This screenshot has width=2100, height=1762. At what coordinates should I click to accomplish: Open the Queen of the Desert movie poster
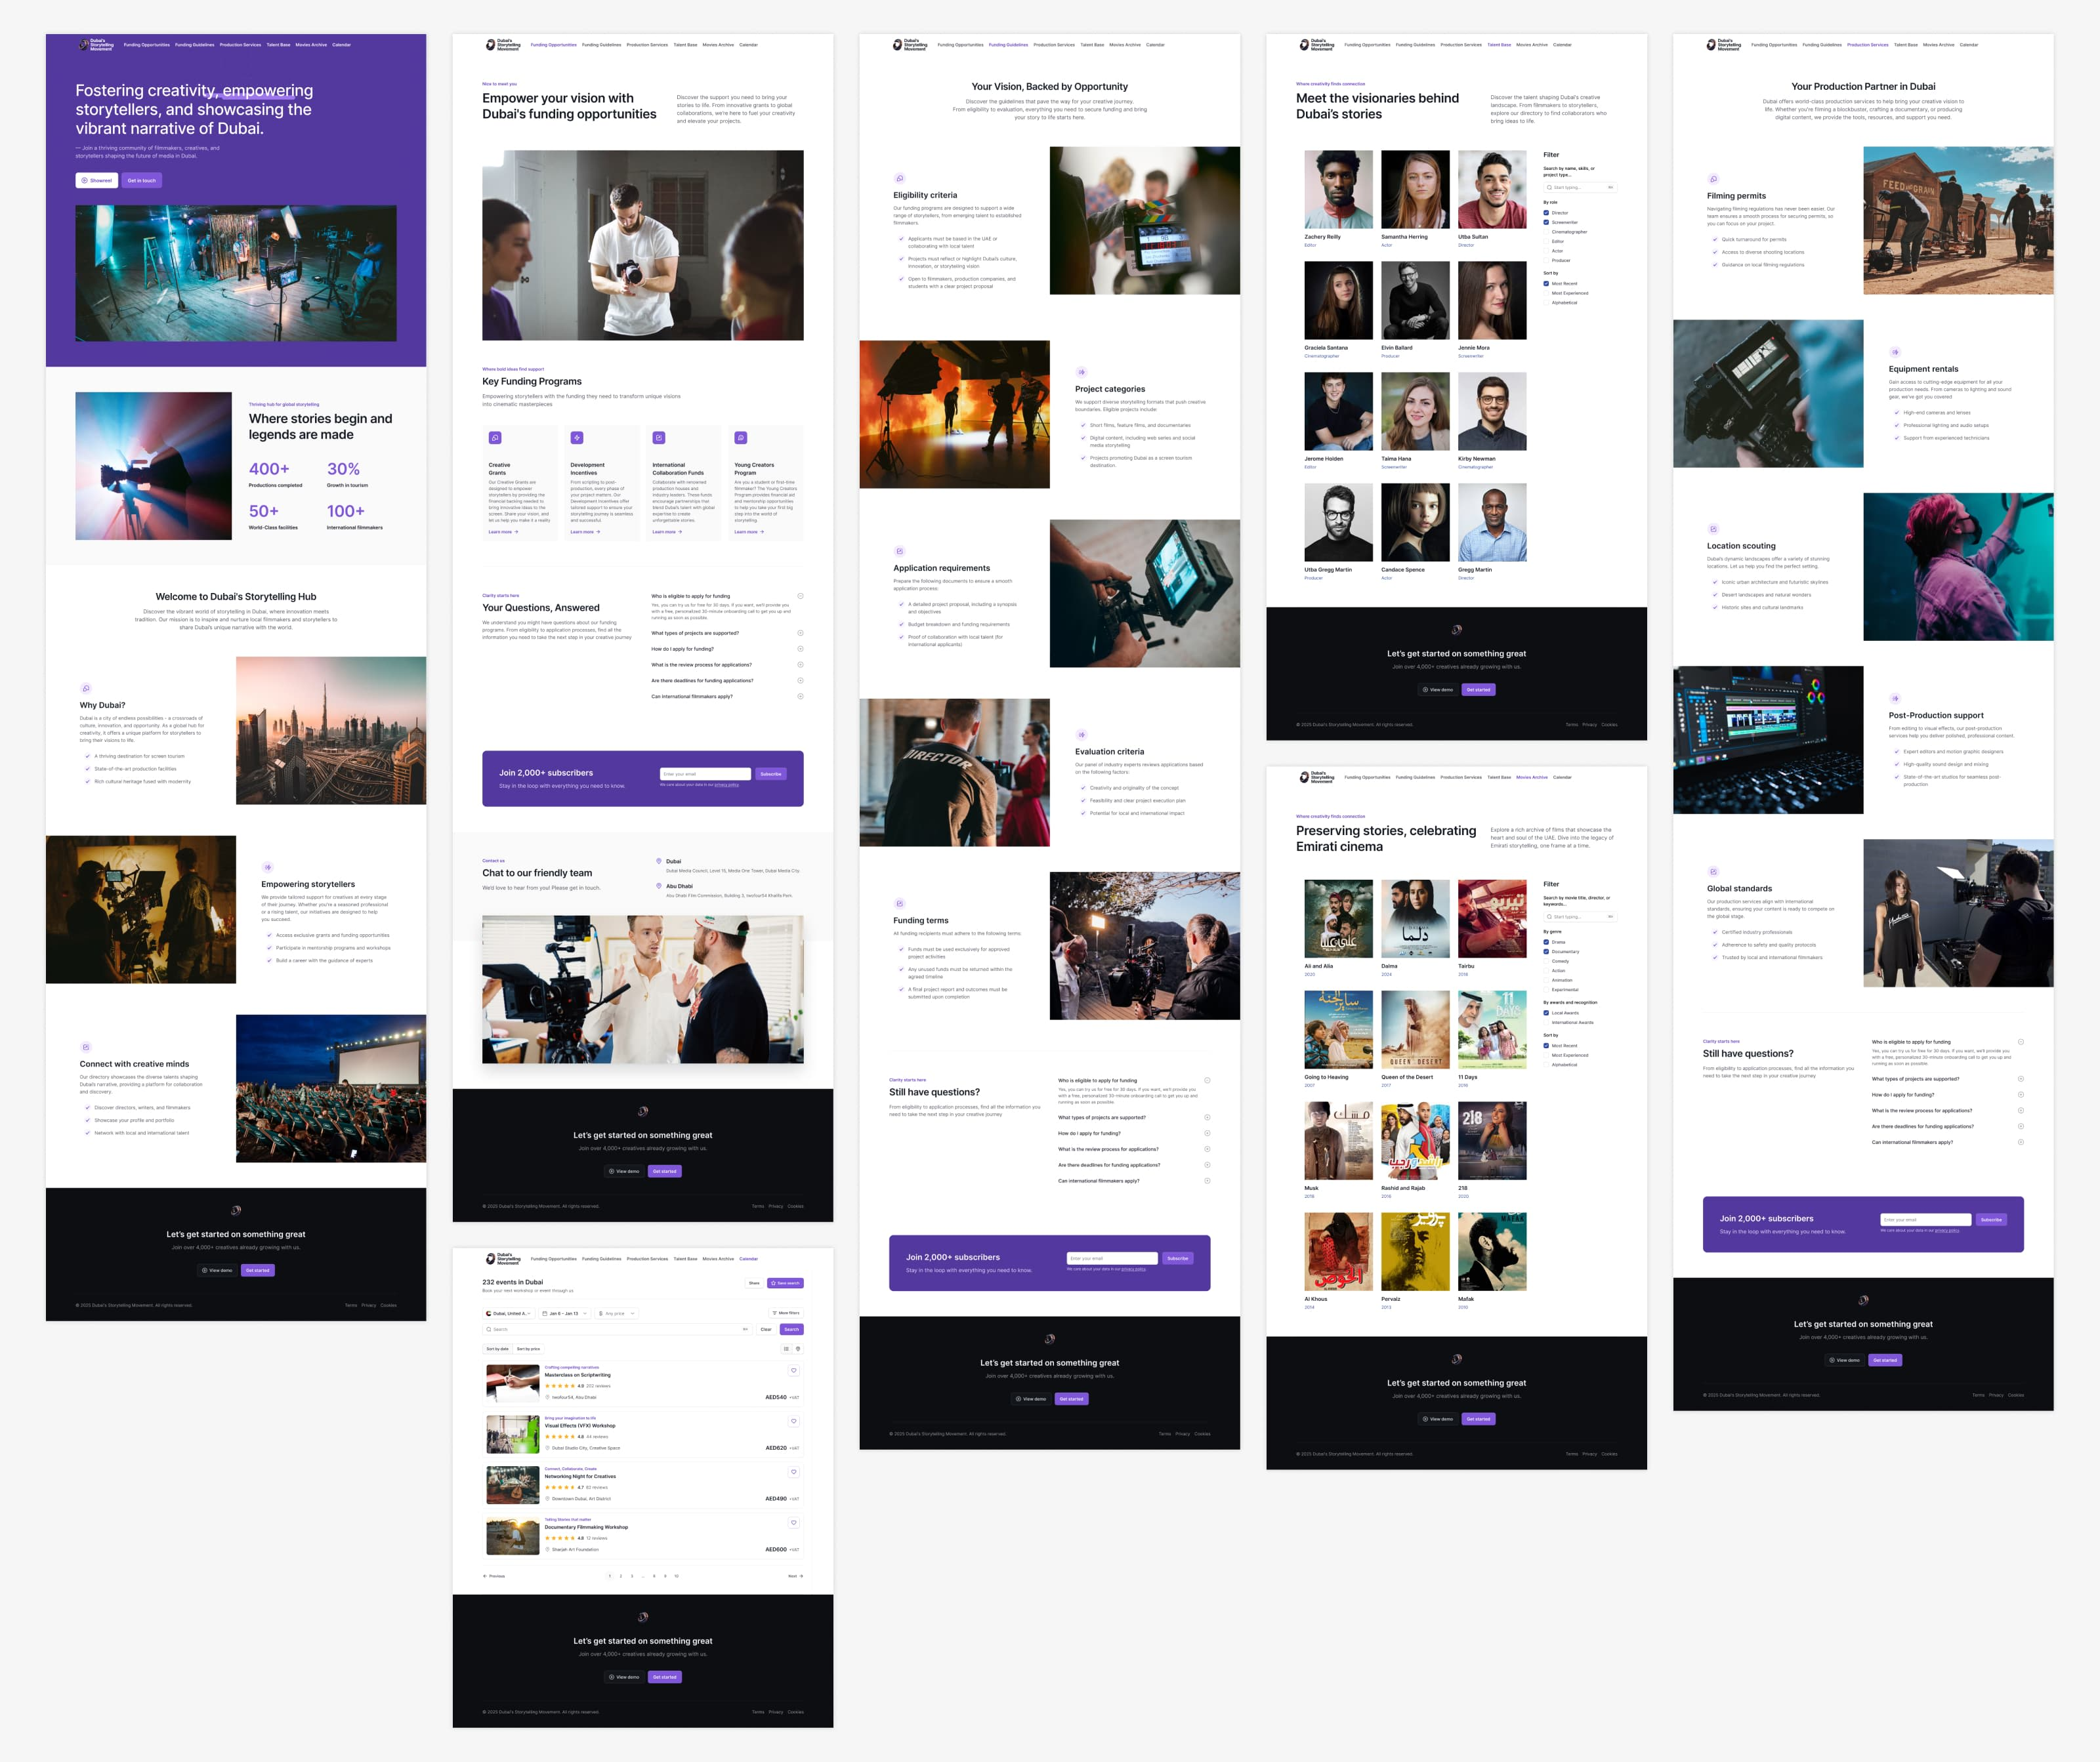tap(1415, 1029)
